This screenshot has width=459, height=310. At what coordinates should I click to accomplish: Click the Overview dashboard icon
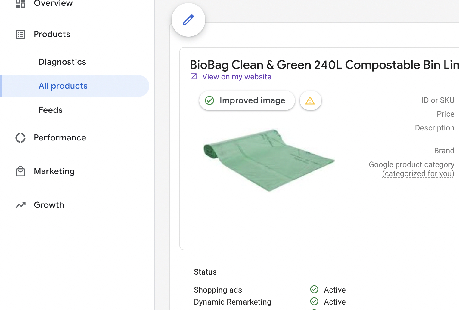point(20,3)
